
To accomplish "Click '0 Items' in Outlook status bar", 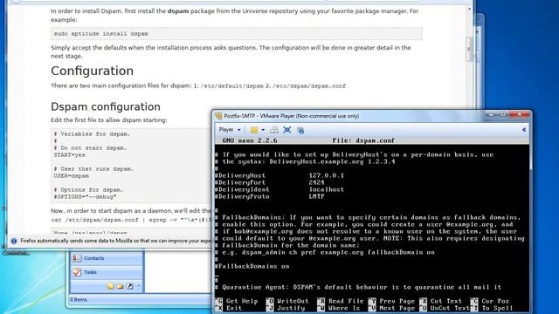I will coord(78,300).
